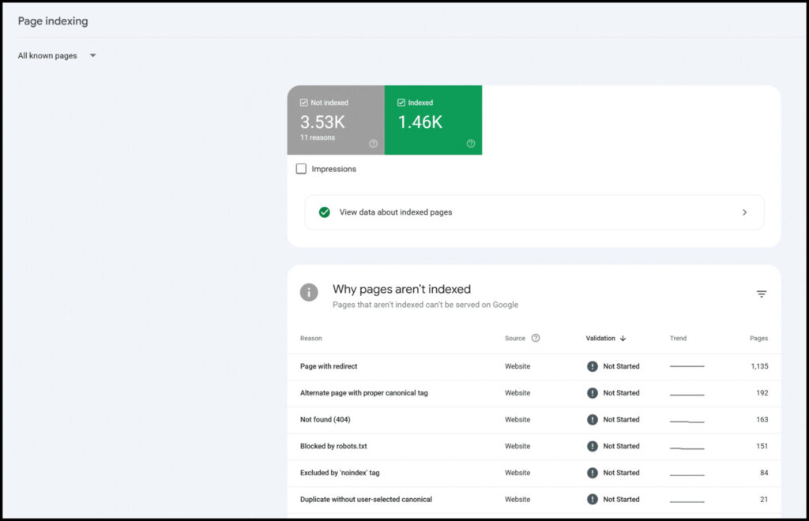Click the filter rows icon
809x521 pixels.
point(761,294)
